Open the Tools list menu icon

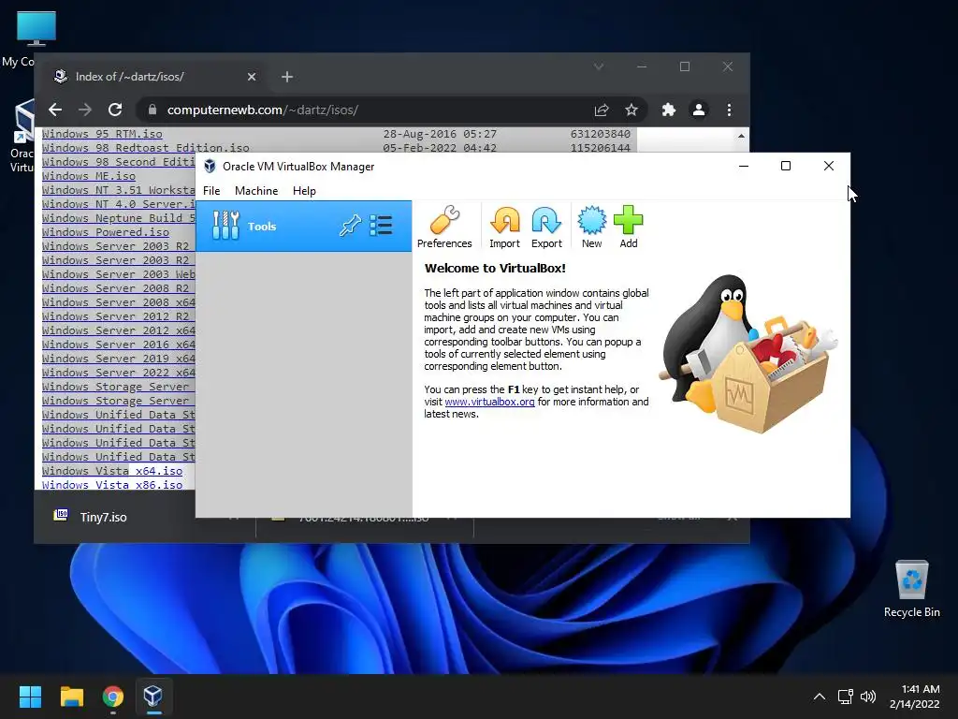click(382, 226)
